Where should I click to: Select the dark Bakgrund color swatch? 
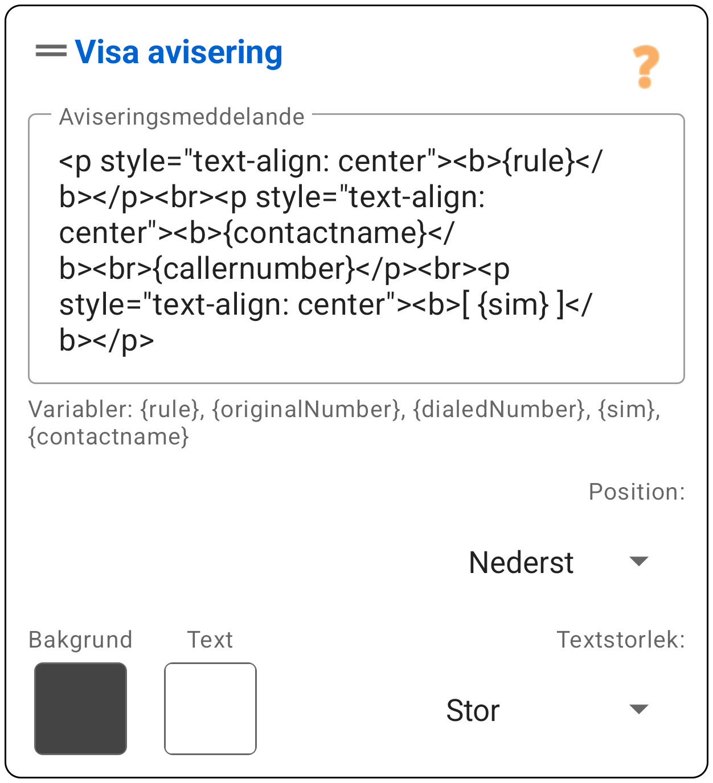point(81,707)
